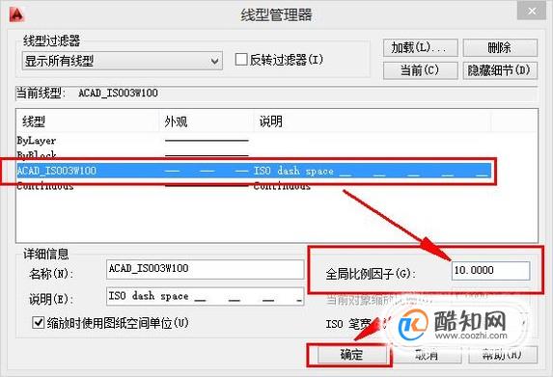Click the 加载(L)... button
This screenshot has width=553, height=377.
tap(421, 47)
